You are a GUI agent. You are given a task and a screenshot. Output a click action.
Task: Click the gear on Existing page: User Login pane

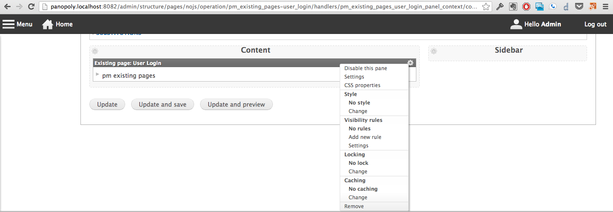410,63
